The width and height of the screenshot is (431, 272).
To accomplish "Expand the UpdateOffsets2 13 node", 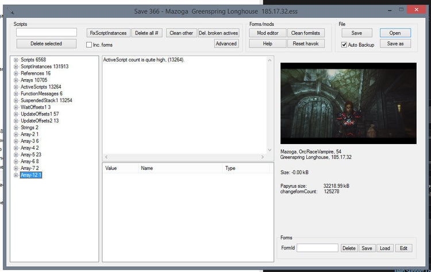I will point(16,121).
